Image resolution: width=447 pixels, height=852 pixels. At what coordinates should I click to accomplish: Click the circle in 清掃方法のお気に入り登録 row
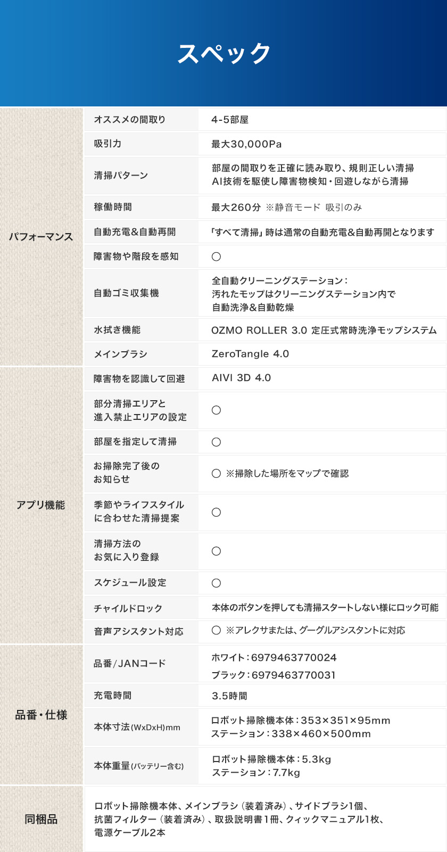[x=216, y=551]
